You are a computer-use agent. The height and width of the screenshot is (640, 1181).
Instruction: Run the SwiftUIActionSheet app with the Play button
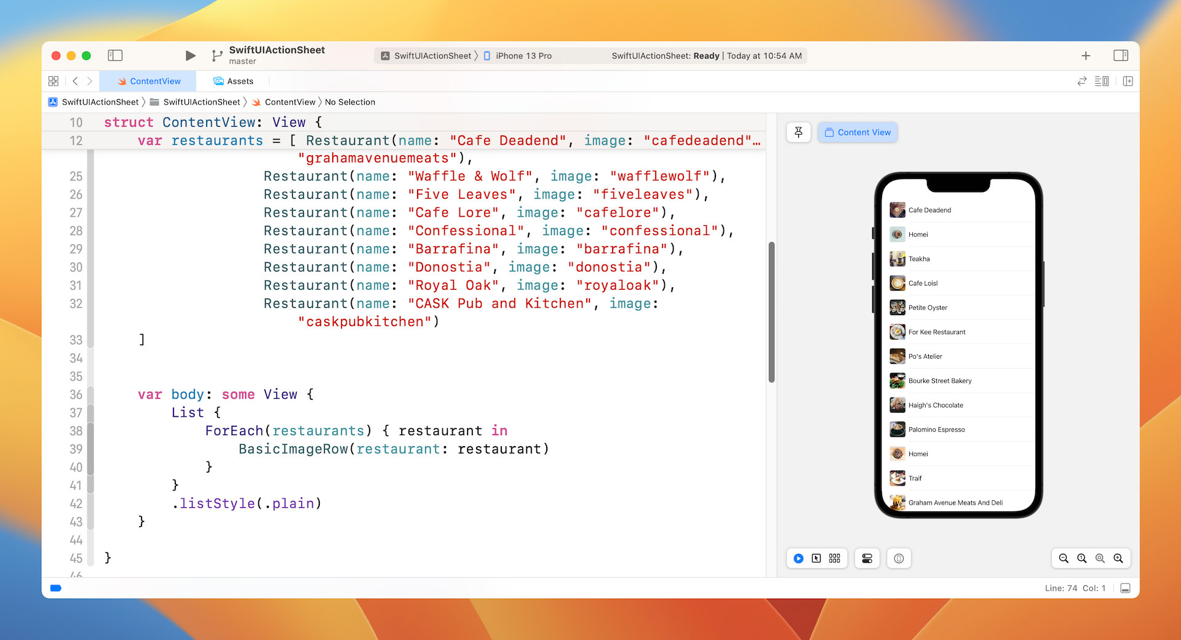[190, 55]
